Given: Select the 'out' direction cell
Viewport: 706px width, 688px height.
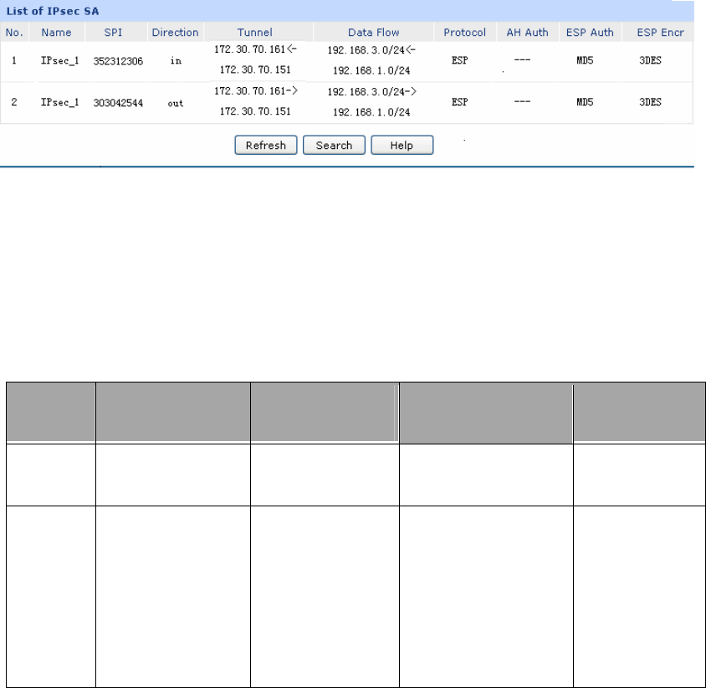Looking at the screenshot, I should (175, 103).
